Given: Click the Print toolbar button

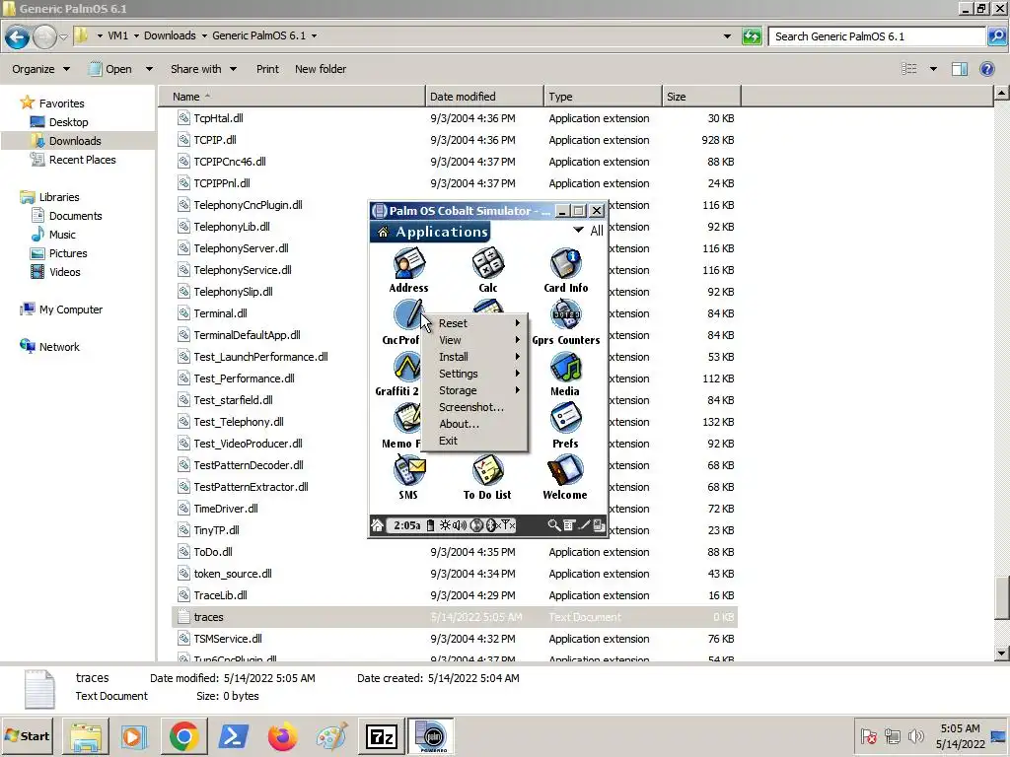Looking at the screenshot, I should click(x=267, y=69).
